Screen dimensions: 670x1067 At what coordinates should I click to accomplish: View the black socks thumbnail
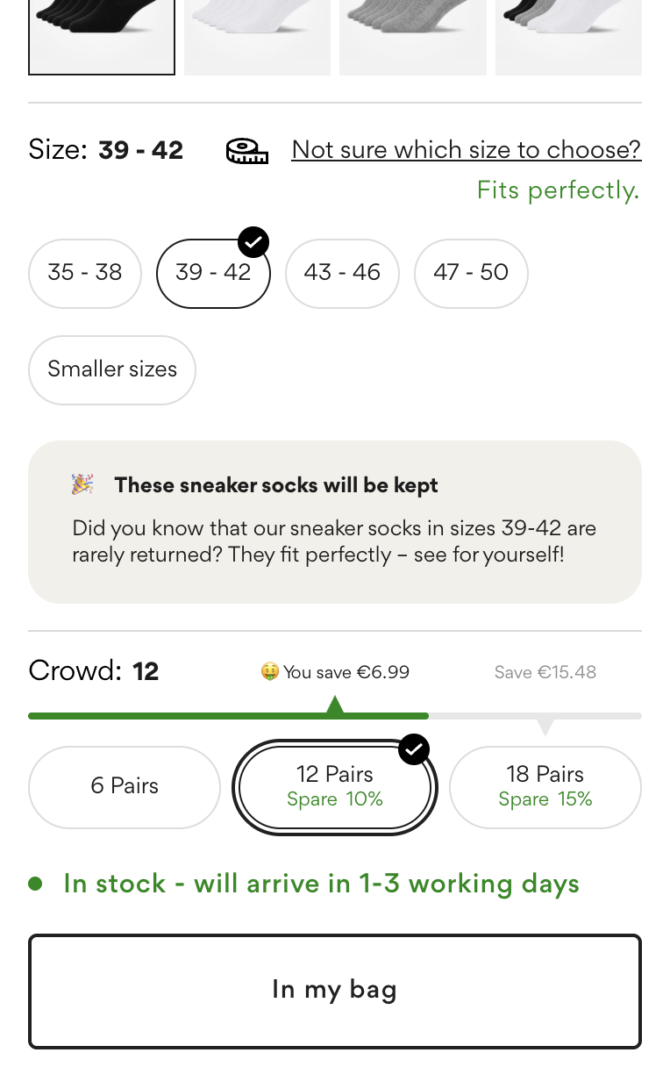[x=102, y=35]
